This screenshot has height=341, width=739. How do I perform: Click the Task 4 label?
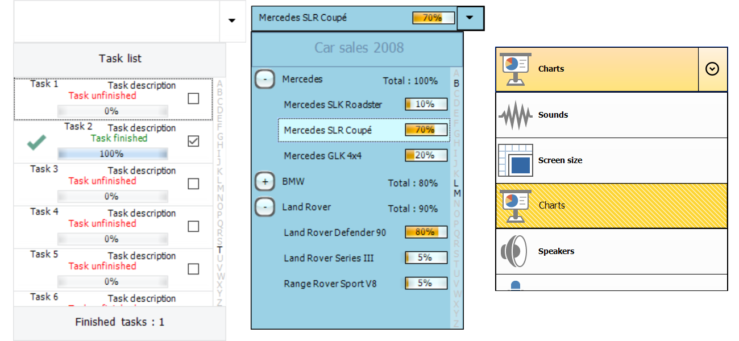44,212
